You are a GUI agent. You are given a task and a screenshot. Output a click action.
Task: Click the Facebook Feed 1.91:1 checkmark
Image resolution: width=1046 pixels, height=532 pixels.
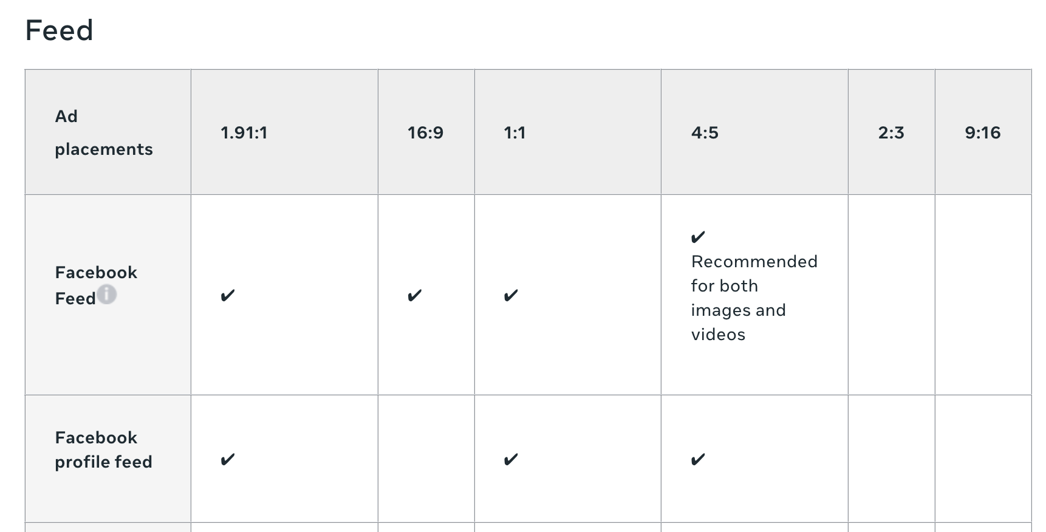pyautogui.click(x=228, y=296)
